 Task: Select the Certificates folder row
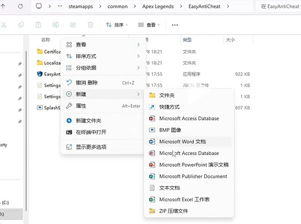point(49,52)
